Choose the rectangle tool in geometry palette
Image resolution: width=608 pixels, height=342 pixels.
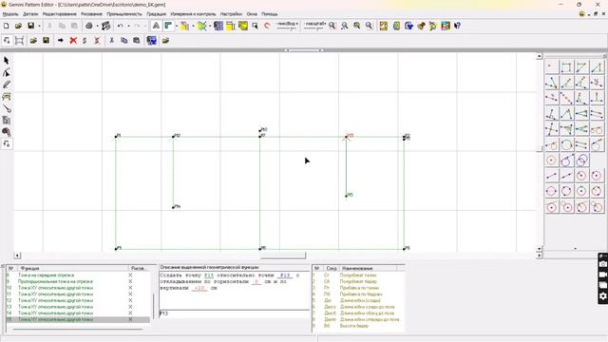click(x=566, y=67)
